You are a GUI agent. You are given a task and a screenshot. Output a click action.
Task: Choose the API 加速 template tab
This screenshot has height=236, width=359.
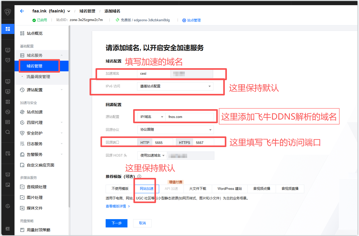click(171, 189)
